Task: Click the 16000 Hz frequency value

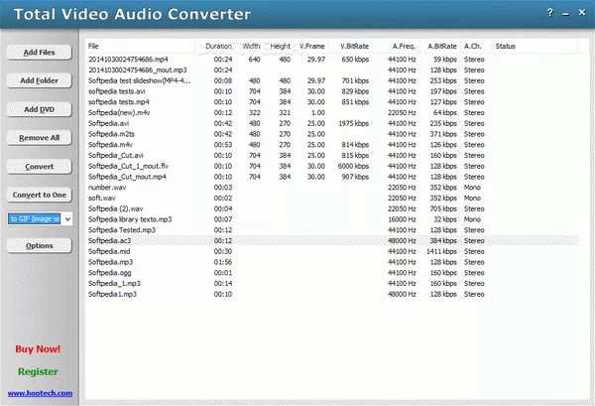Action: click(x=402, y=219)
